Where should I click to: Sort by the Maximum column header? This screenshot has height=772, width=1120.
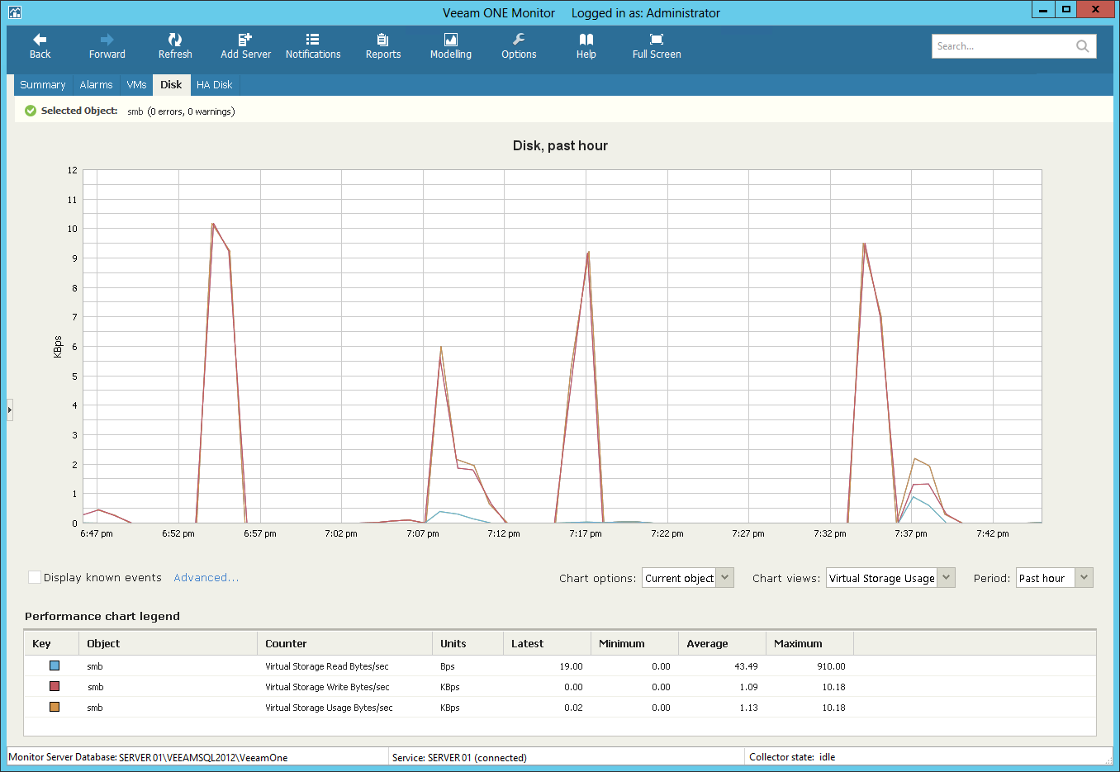click(x=809, y=643)
